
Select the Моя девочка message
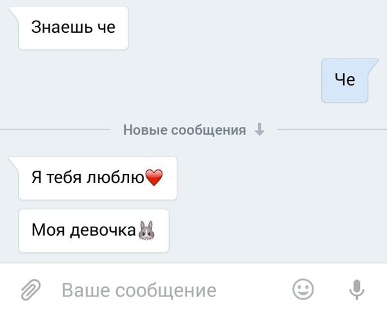tap(94, 231)
